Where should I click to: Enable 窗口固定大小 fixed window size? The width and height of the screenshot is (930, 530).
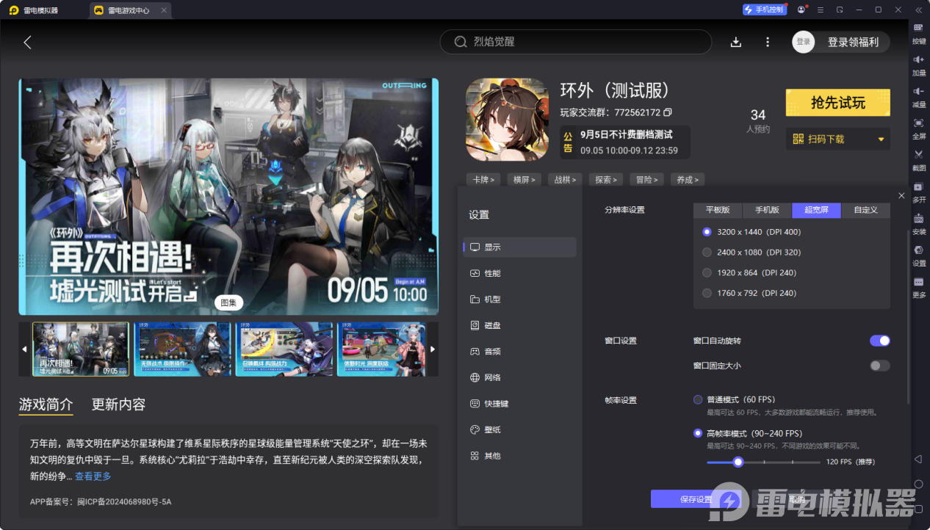click(x=879, y=365)
